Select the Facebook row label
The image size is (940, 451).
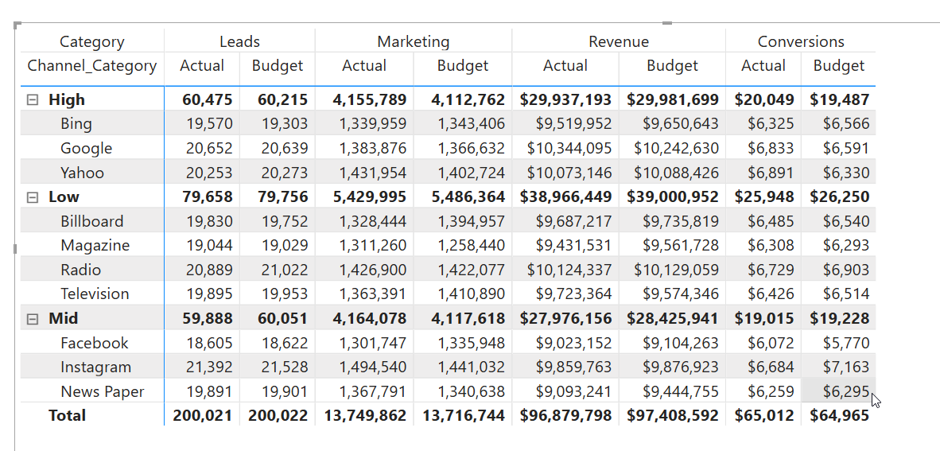point(94,343)
